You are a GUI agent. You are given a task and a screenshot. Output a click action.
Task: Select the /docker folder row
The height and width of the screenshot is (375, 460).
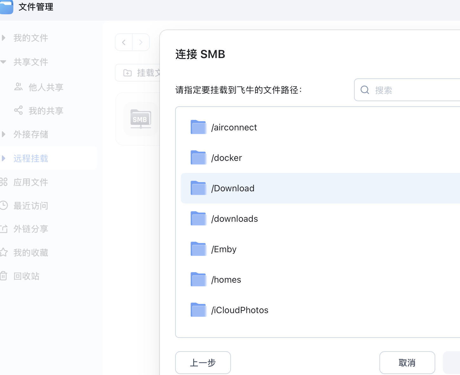click(320, 158)
